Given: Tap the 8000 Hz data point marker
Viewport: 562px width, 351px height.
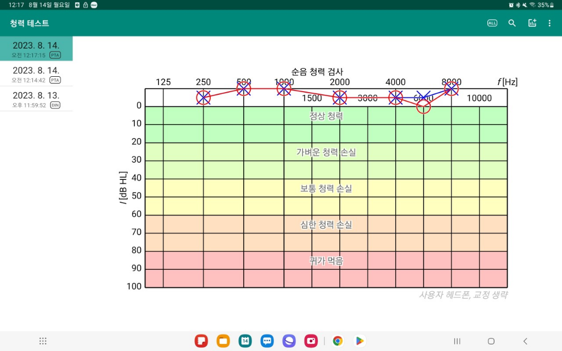Looking at the screenshot, I should (451, 88).
